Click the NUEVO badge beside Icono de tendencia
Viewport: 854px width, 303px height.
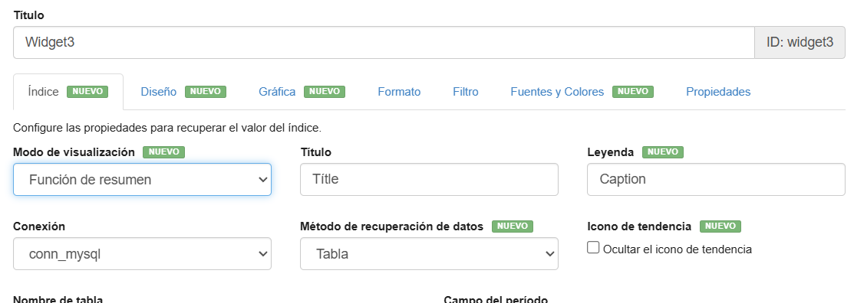[720, 226]
